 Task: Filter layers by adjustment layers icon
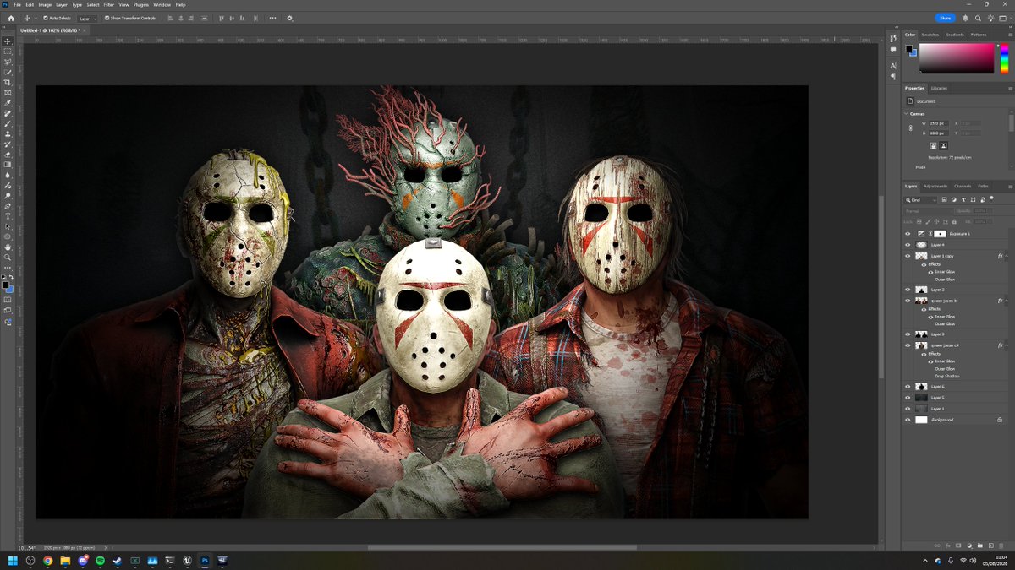coord(956,200)
